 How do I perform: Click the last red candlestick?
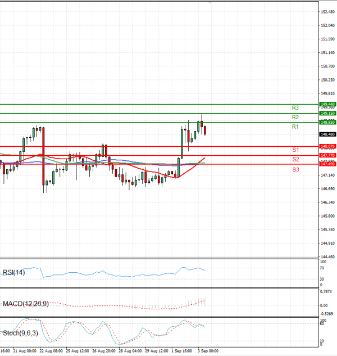pyautogui.click(x=205, y=130)
